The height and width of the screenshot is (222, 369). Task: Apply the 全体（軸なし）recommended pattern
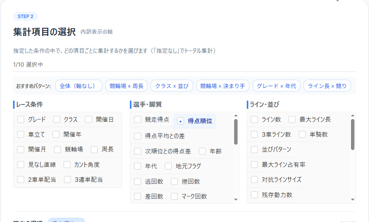tap(79, 85)
